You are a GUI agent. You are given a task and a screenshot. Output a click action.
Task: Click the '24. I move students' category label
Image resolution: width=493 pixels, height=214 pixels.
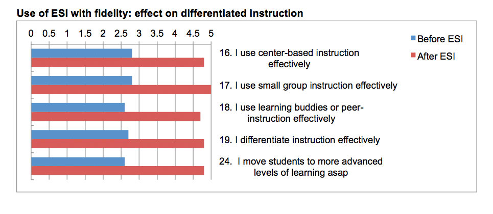(x=301, y=167)
